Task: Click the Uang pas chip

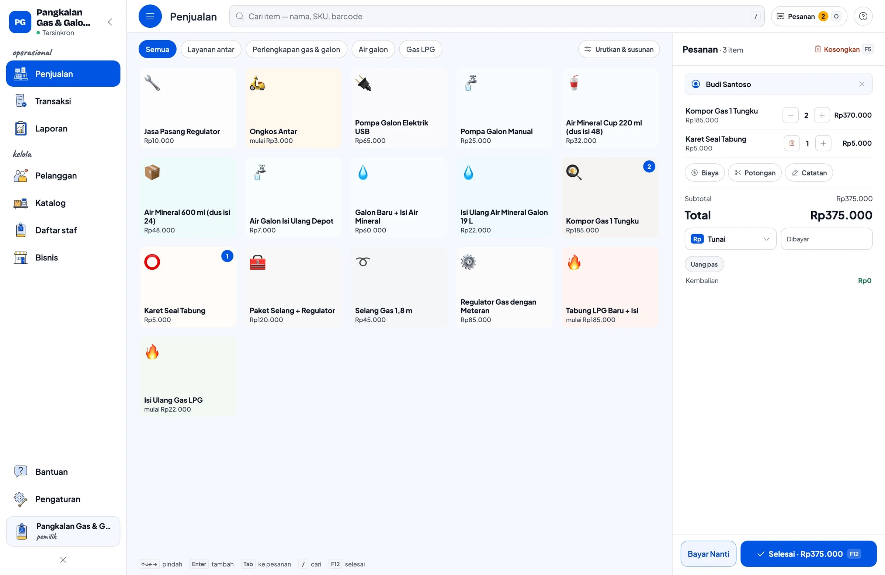Action: pos(704,264)
